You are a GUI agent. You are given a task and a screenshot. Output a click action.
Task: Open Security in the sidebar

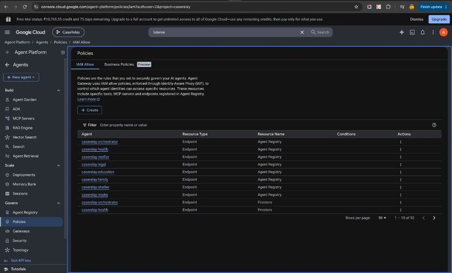(x=20, y=240)
